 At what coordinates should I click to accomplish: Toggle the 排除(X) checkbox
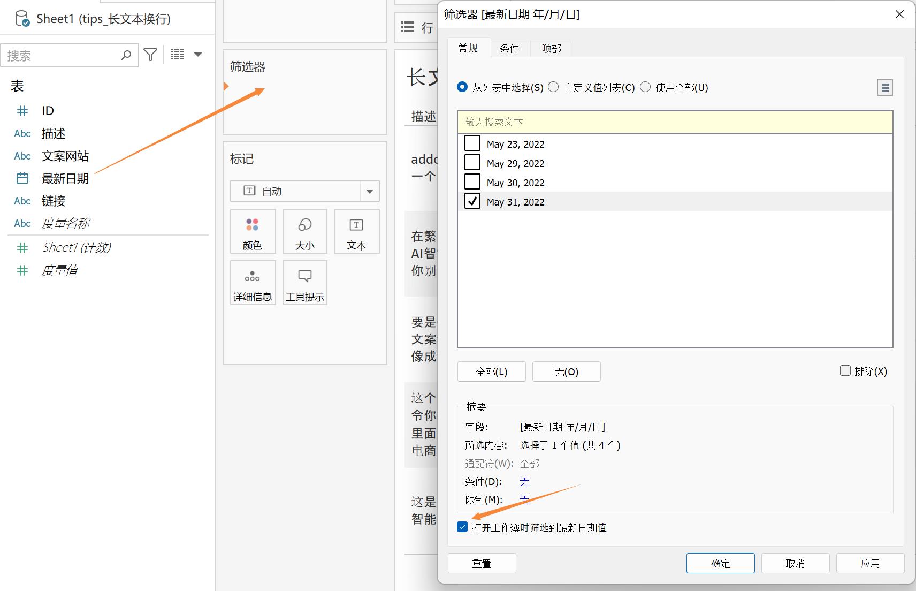[x=845, y=370]
